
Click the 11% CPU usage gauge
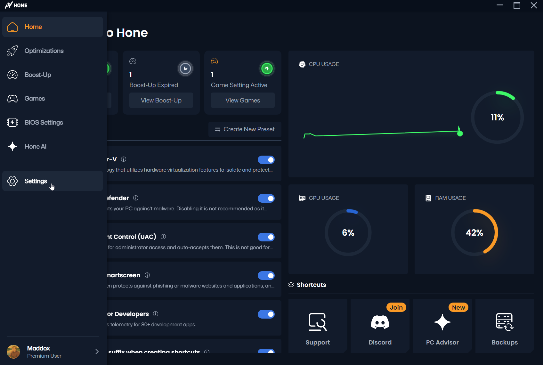point(497,118)
